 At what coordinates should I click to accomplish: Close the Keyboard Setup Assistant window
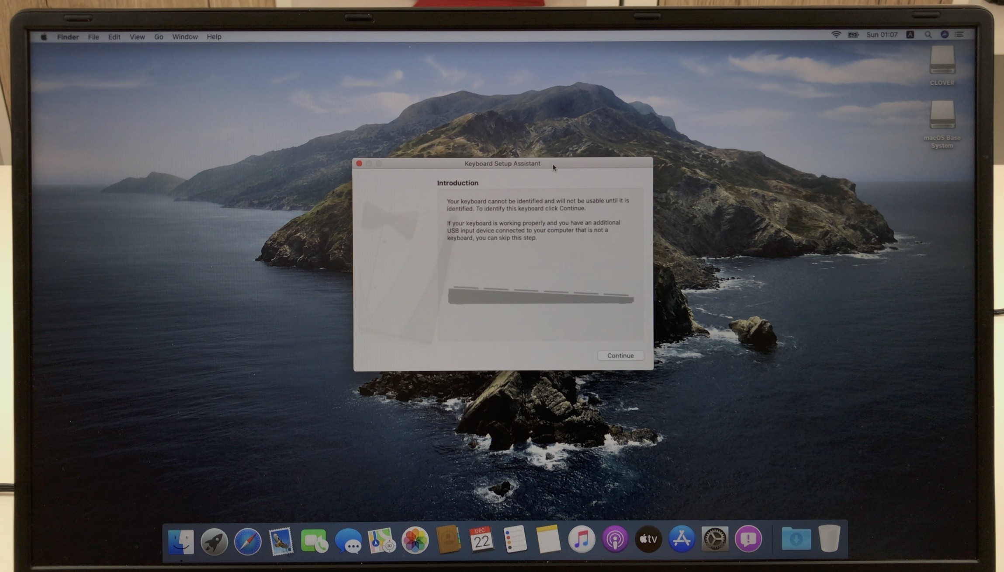(x=359, y=163)
